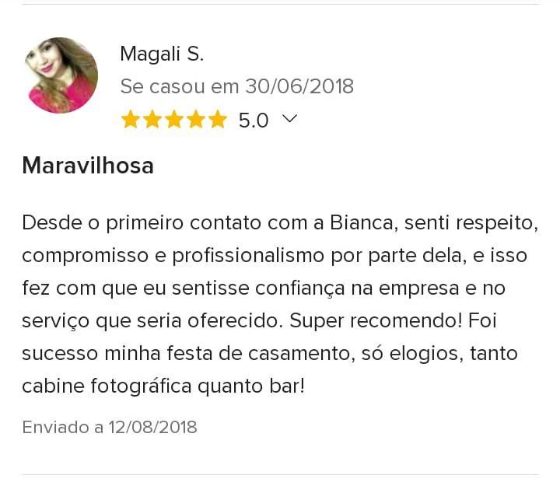This screenshot has height=479, width=560.
Task: Select the third star in the rating
Action: (174, 119)
